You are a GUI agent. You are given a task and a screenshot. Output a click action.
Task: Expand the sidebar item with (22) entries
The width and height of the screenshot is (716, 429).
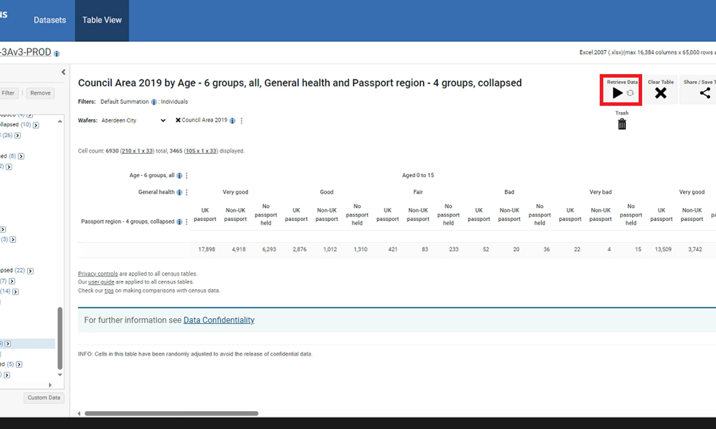click(x=30, y=271)
